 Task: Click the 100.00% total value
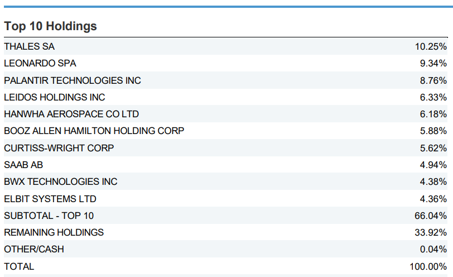[428, 266]
